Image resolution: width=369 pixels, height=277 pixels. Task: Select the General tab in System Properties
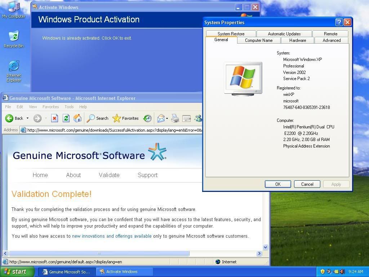click(x=221, y=40)
